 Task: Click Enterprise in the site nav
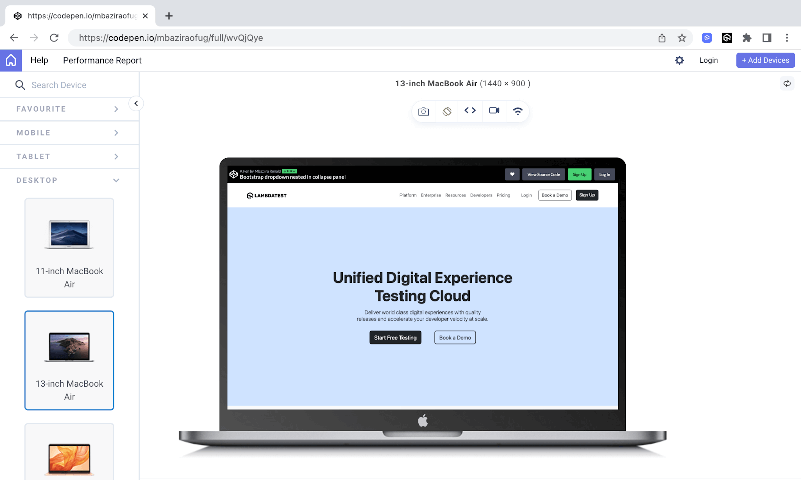[x=431, y=195]
